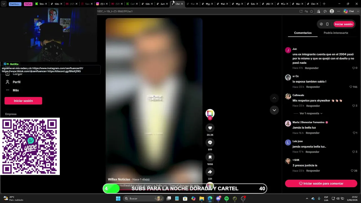Click 'Iniciar sesión para comentar' button
This screenshot has width=361, height=203.
point(321,184)
